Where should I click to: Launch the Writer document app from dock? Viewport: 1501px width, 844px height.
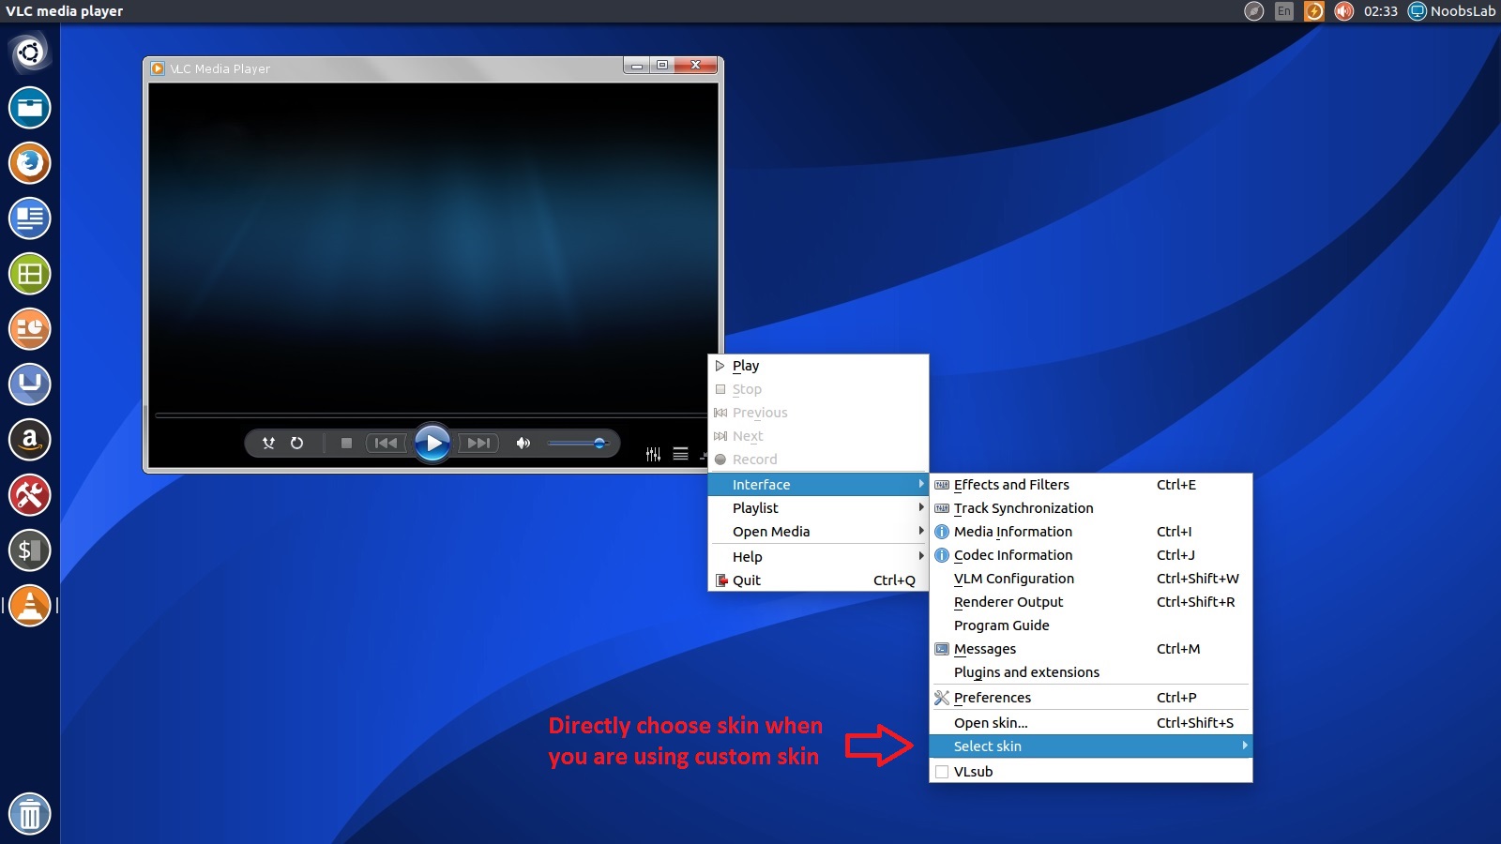[30, 219]
